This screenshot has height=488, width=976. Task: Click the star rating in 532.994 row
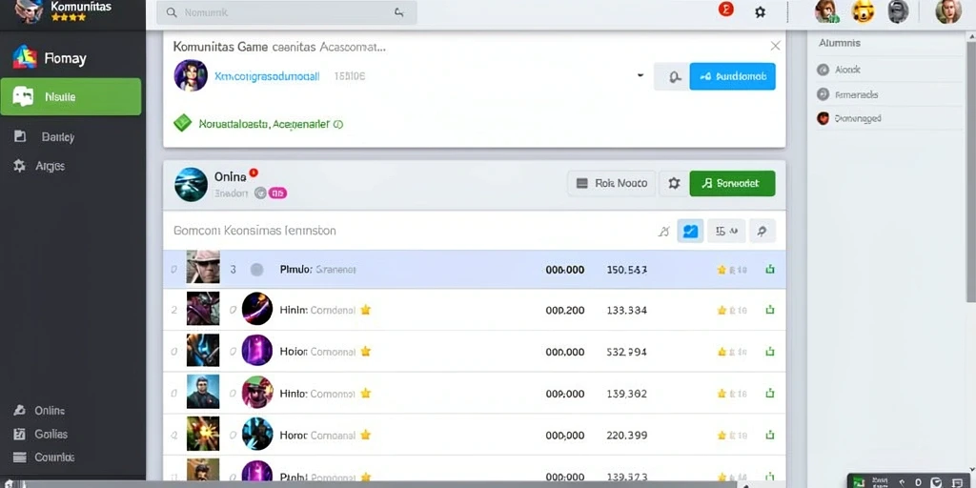click(x=732, y=352)
